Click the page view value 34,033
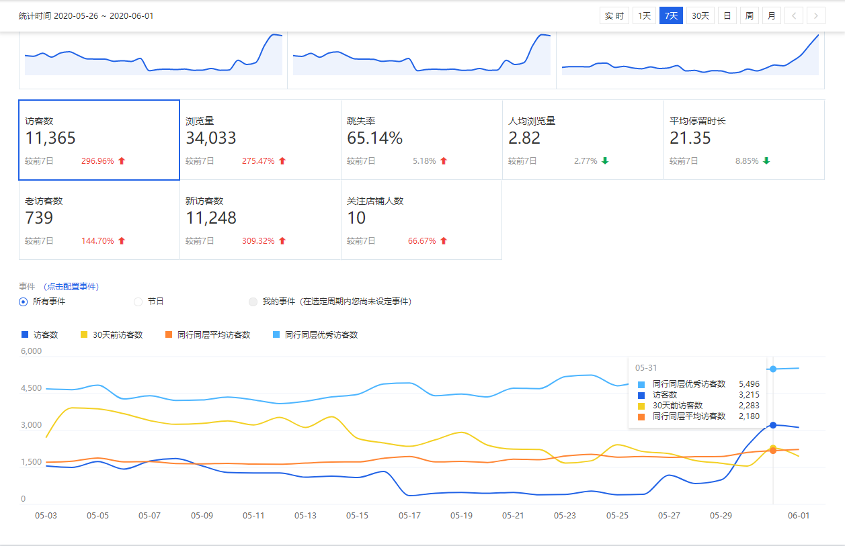 [211, 138]
